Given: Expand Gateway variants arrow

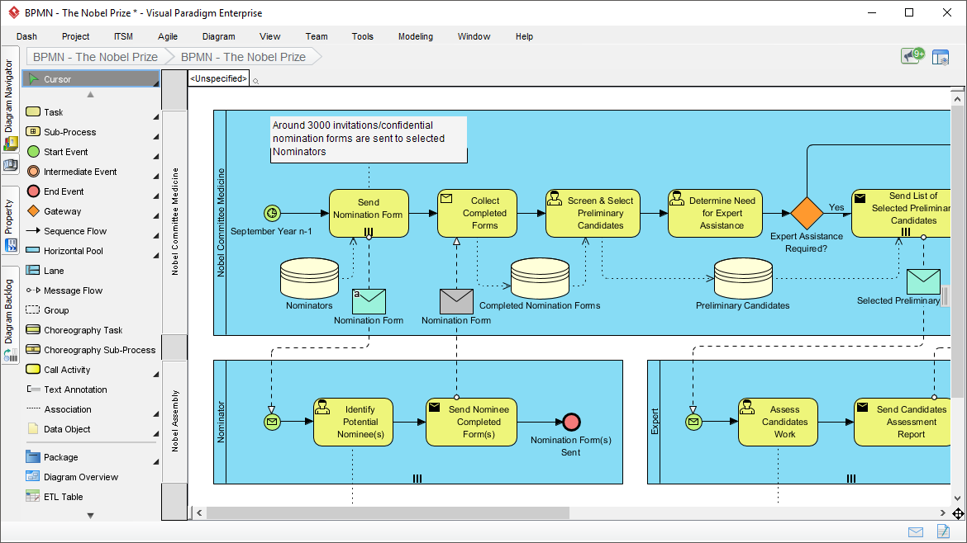Looking at the screenshot, I should (x=156, y=216).
